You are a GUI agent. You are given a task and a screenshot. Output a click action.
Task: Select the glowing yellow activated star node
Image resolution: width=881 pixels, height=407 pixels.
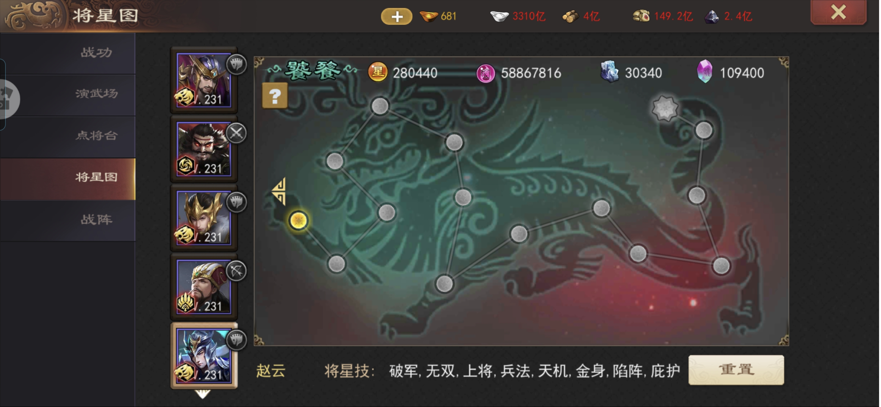pos(298,221)
